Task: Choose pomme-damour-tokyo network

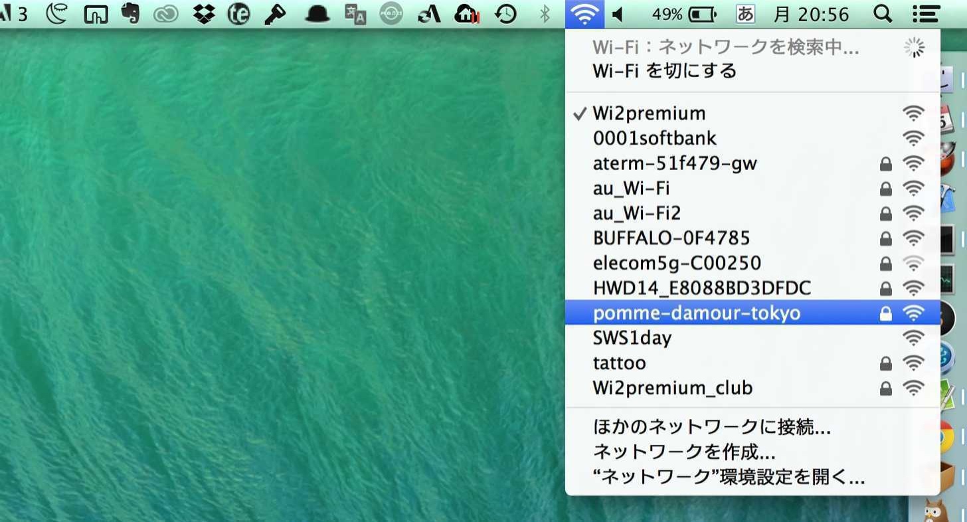Action: tap(752, 313)
